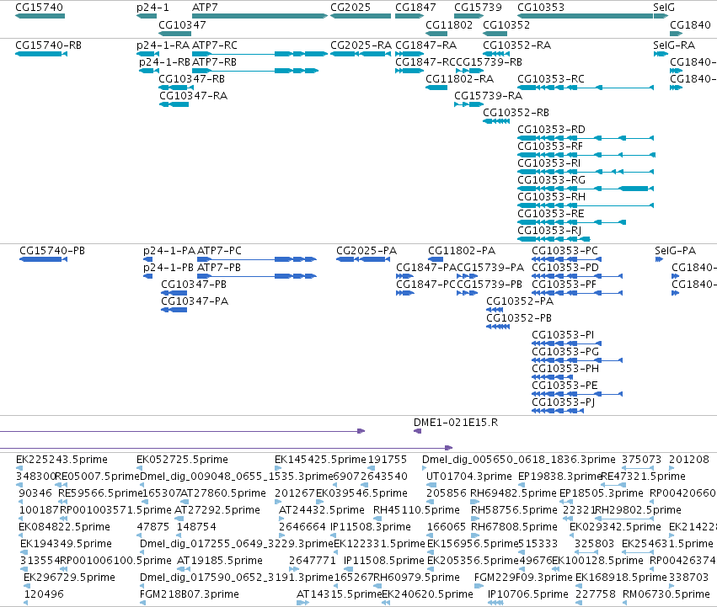717x607 pixels.
Task: Select the CG10353-RF transcript
Action: coord(586,156)
